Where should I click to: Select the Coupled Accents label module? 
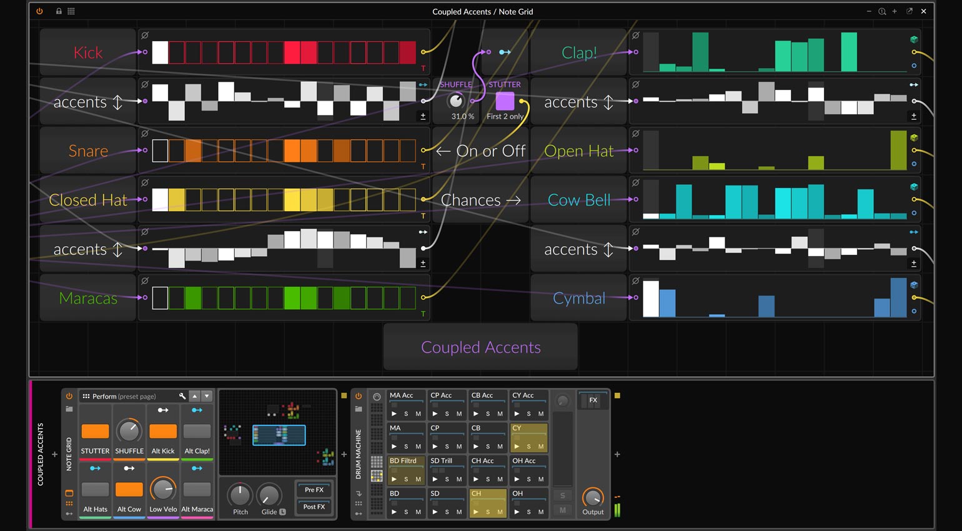click(480, 347)
